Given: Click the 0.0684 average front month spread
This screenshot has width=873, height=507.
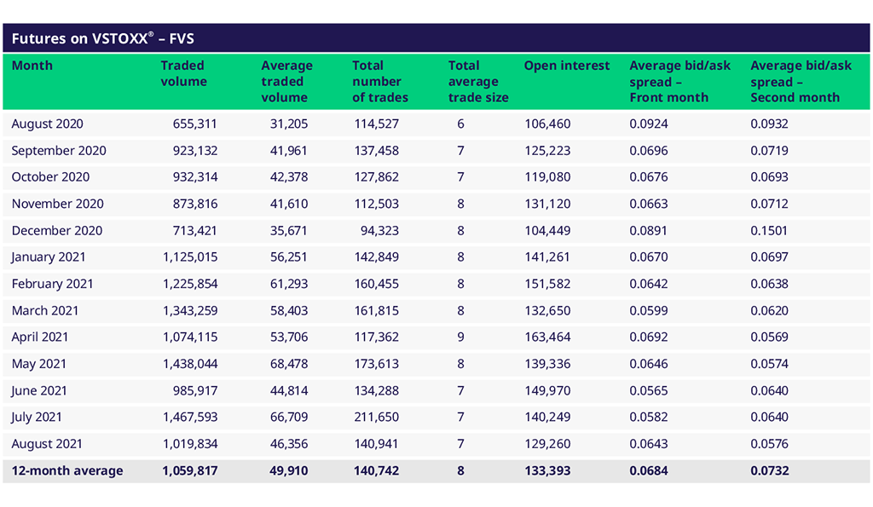Looking at the screenshot, I should (648, 471).
